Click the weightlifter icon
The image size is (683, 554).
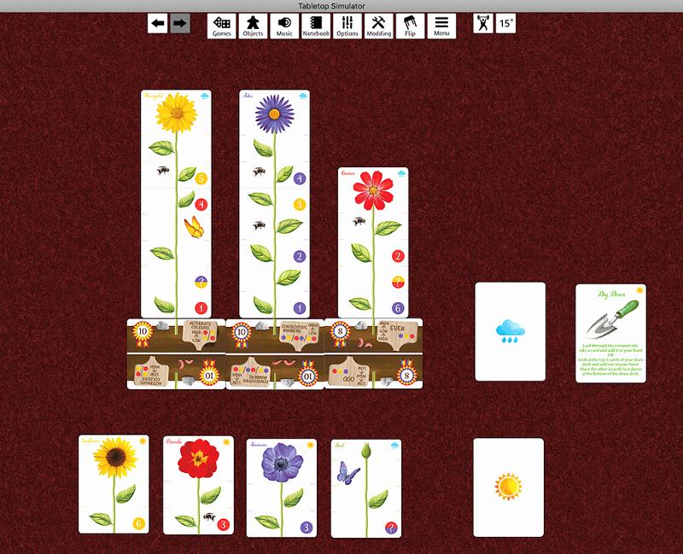point(483,23)
